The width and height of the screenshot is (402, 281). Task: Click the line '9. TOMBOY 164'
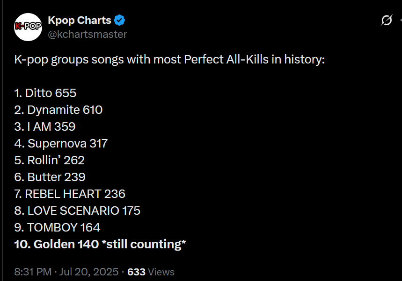57,228
